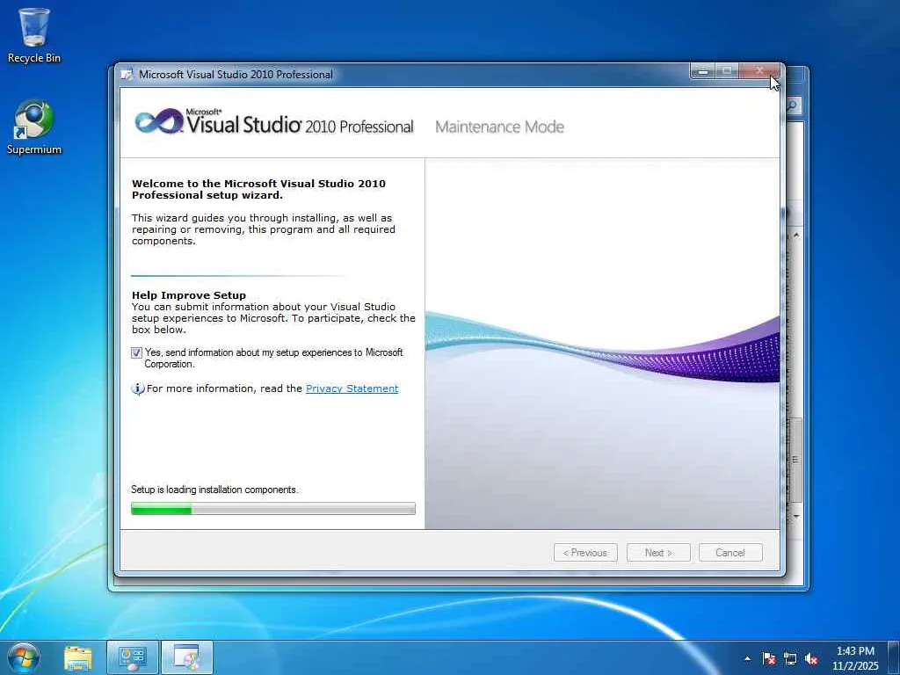Show hidden system tray icons
This screenshot has width=900, height=675.
[x=747, y=658]
